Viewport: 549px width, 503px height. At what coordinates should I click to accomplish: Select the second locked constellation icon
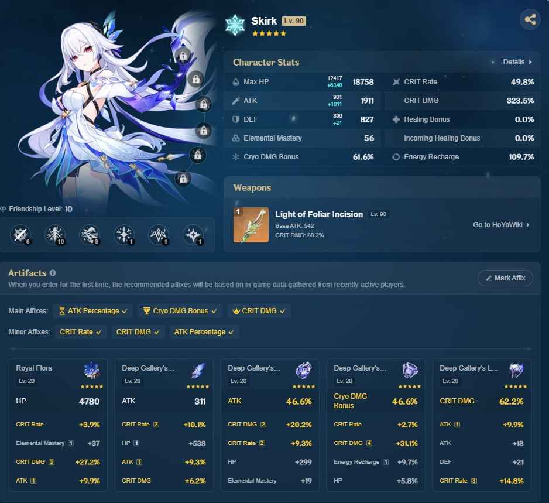pyautogui.click(x=196, y=79)
